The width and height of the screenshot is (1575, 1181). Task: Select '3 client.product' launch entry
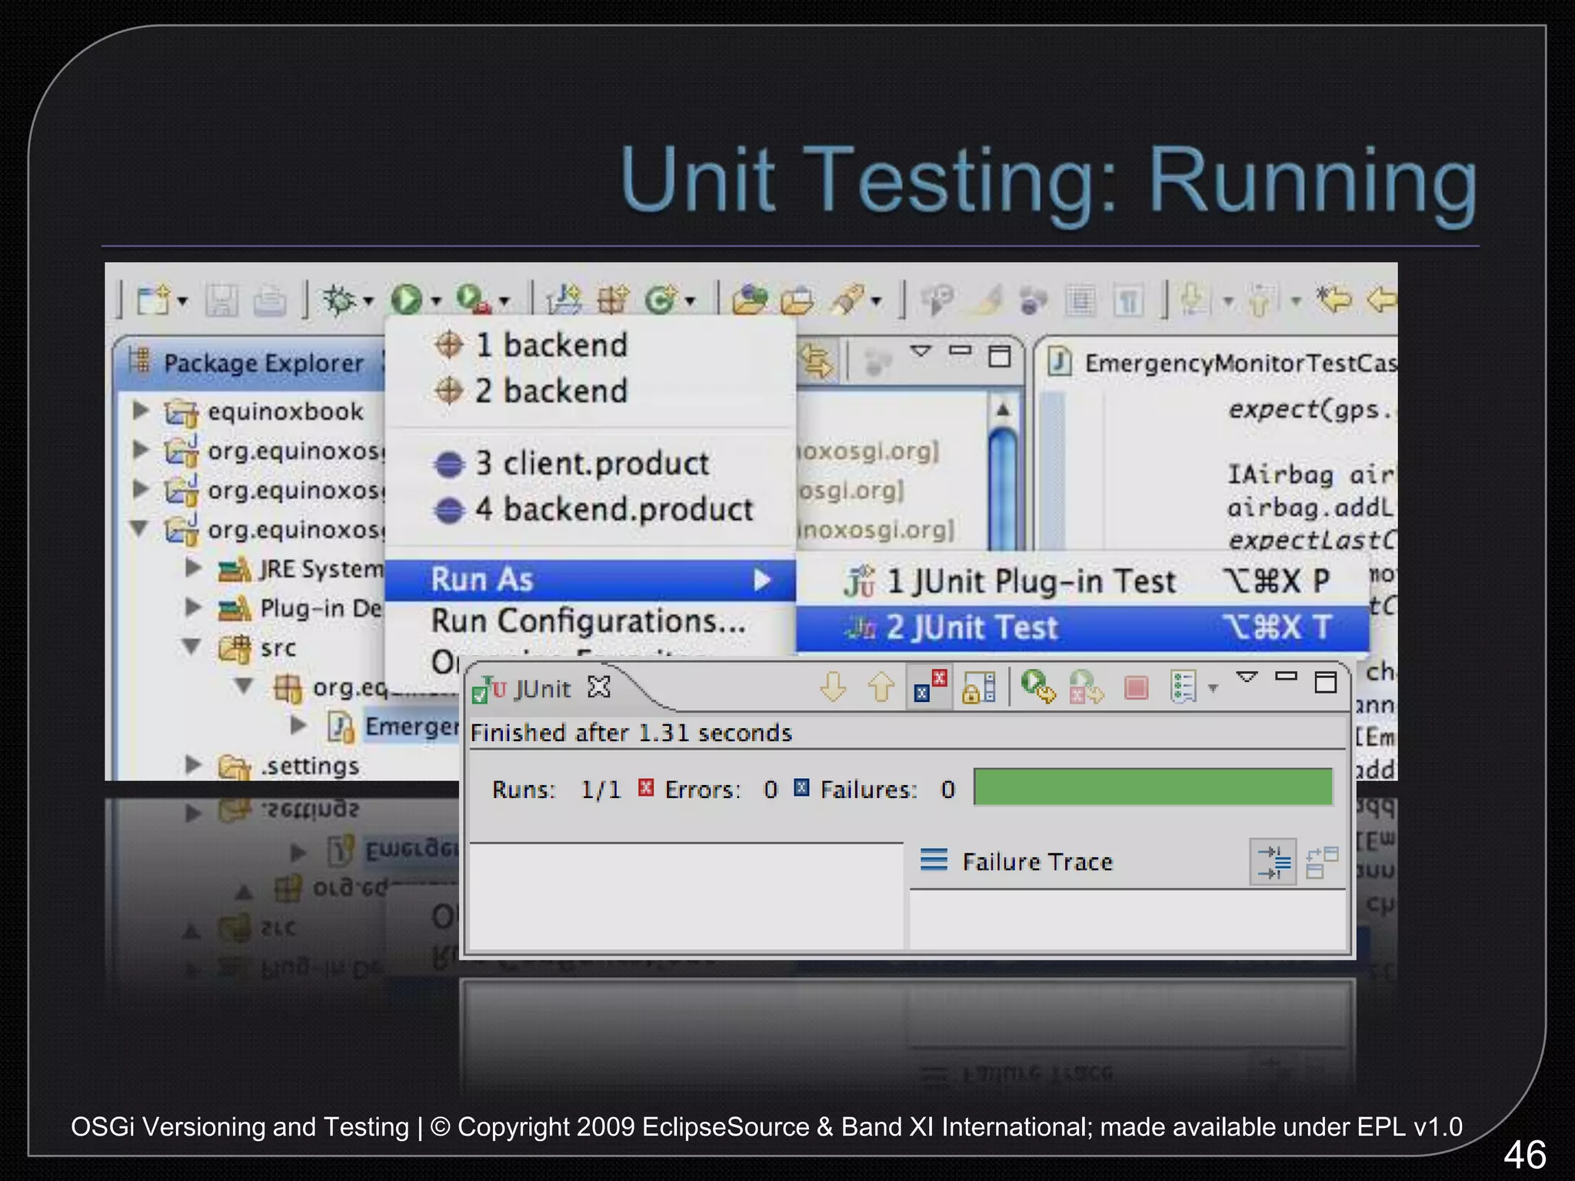pos(590,464)
